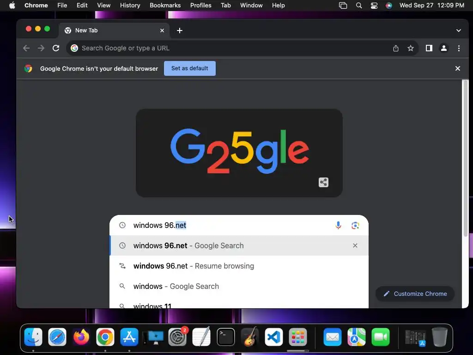Open Launchpad from the Dock

pyautogui.click(x=298, y=337)
